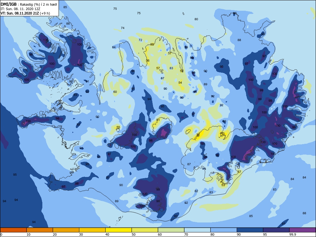Select the 30–40 amber legend swatch
The height and width of the screenshot is (237, 316).
(x=92, y=230)
